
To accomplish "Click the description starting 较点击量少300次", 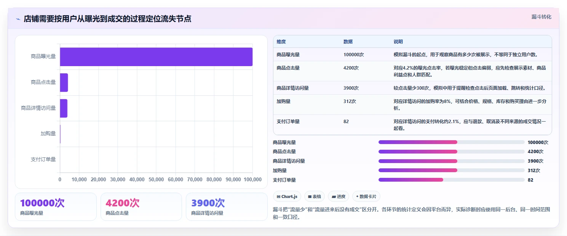I will 470,88.
